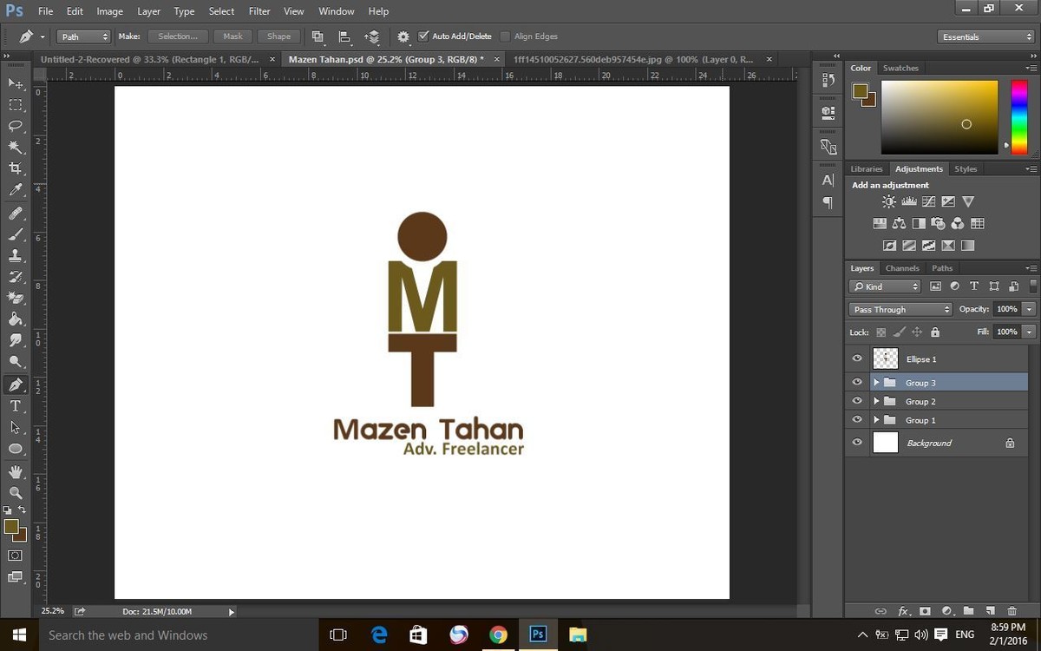Select the Eyedropper tool

click(x=15, y=190)
